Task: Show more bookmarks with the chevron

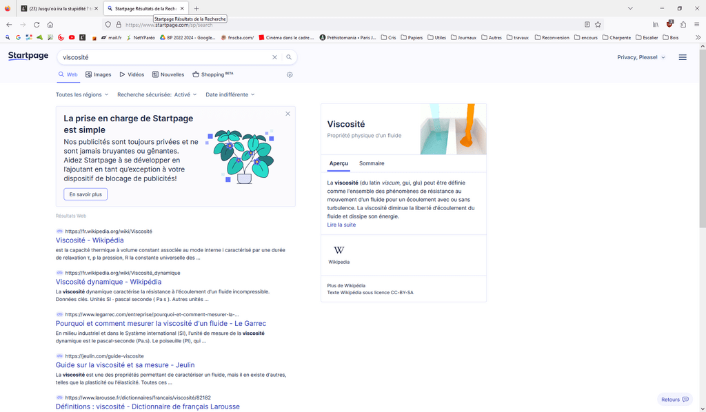Action: click(698, 37)
